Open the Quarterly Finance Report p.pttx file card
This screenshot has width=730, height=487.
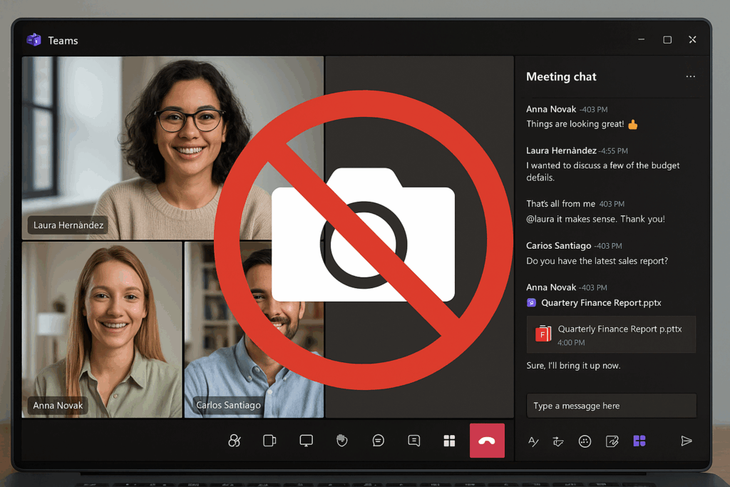pos(611,334)
